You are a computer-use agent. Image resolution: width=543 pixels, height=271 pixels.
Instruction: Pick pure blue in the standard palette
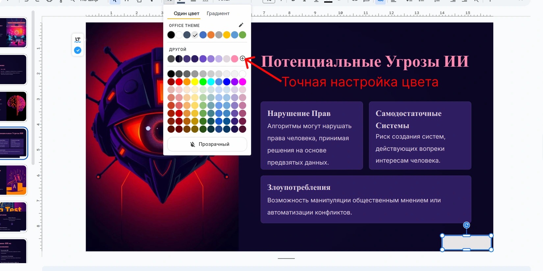point(227,82)
